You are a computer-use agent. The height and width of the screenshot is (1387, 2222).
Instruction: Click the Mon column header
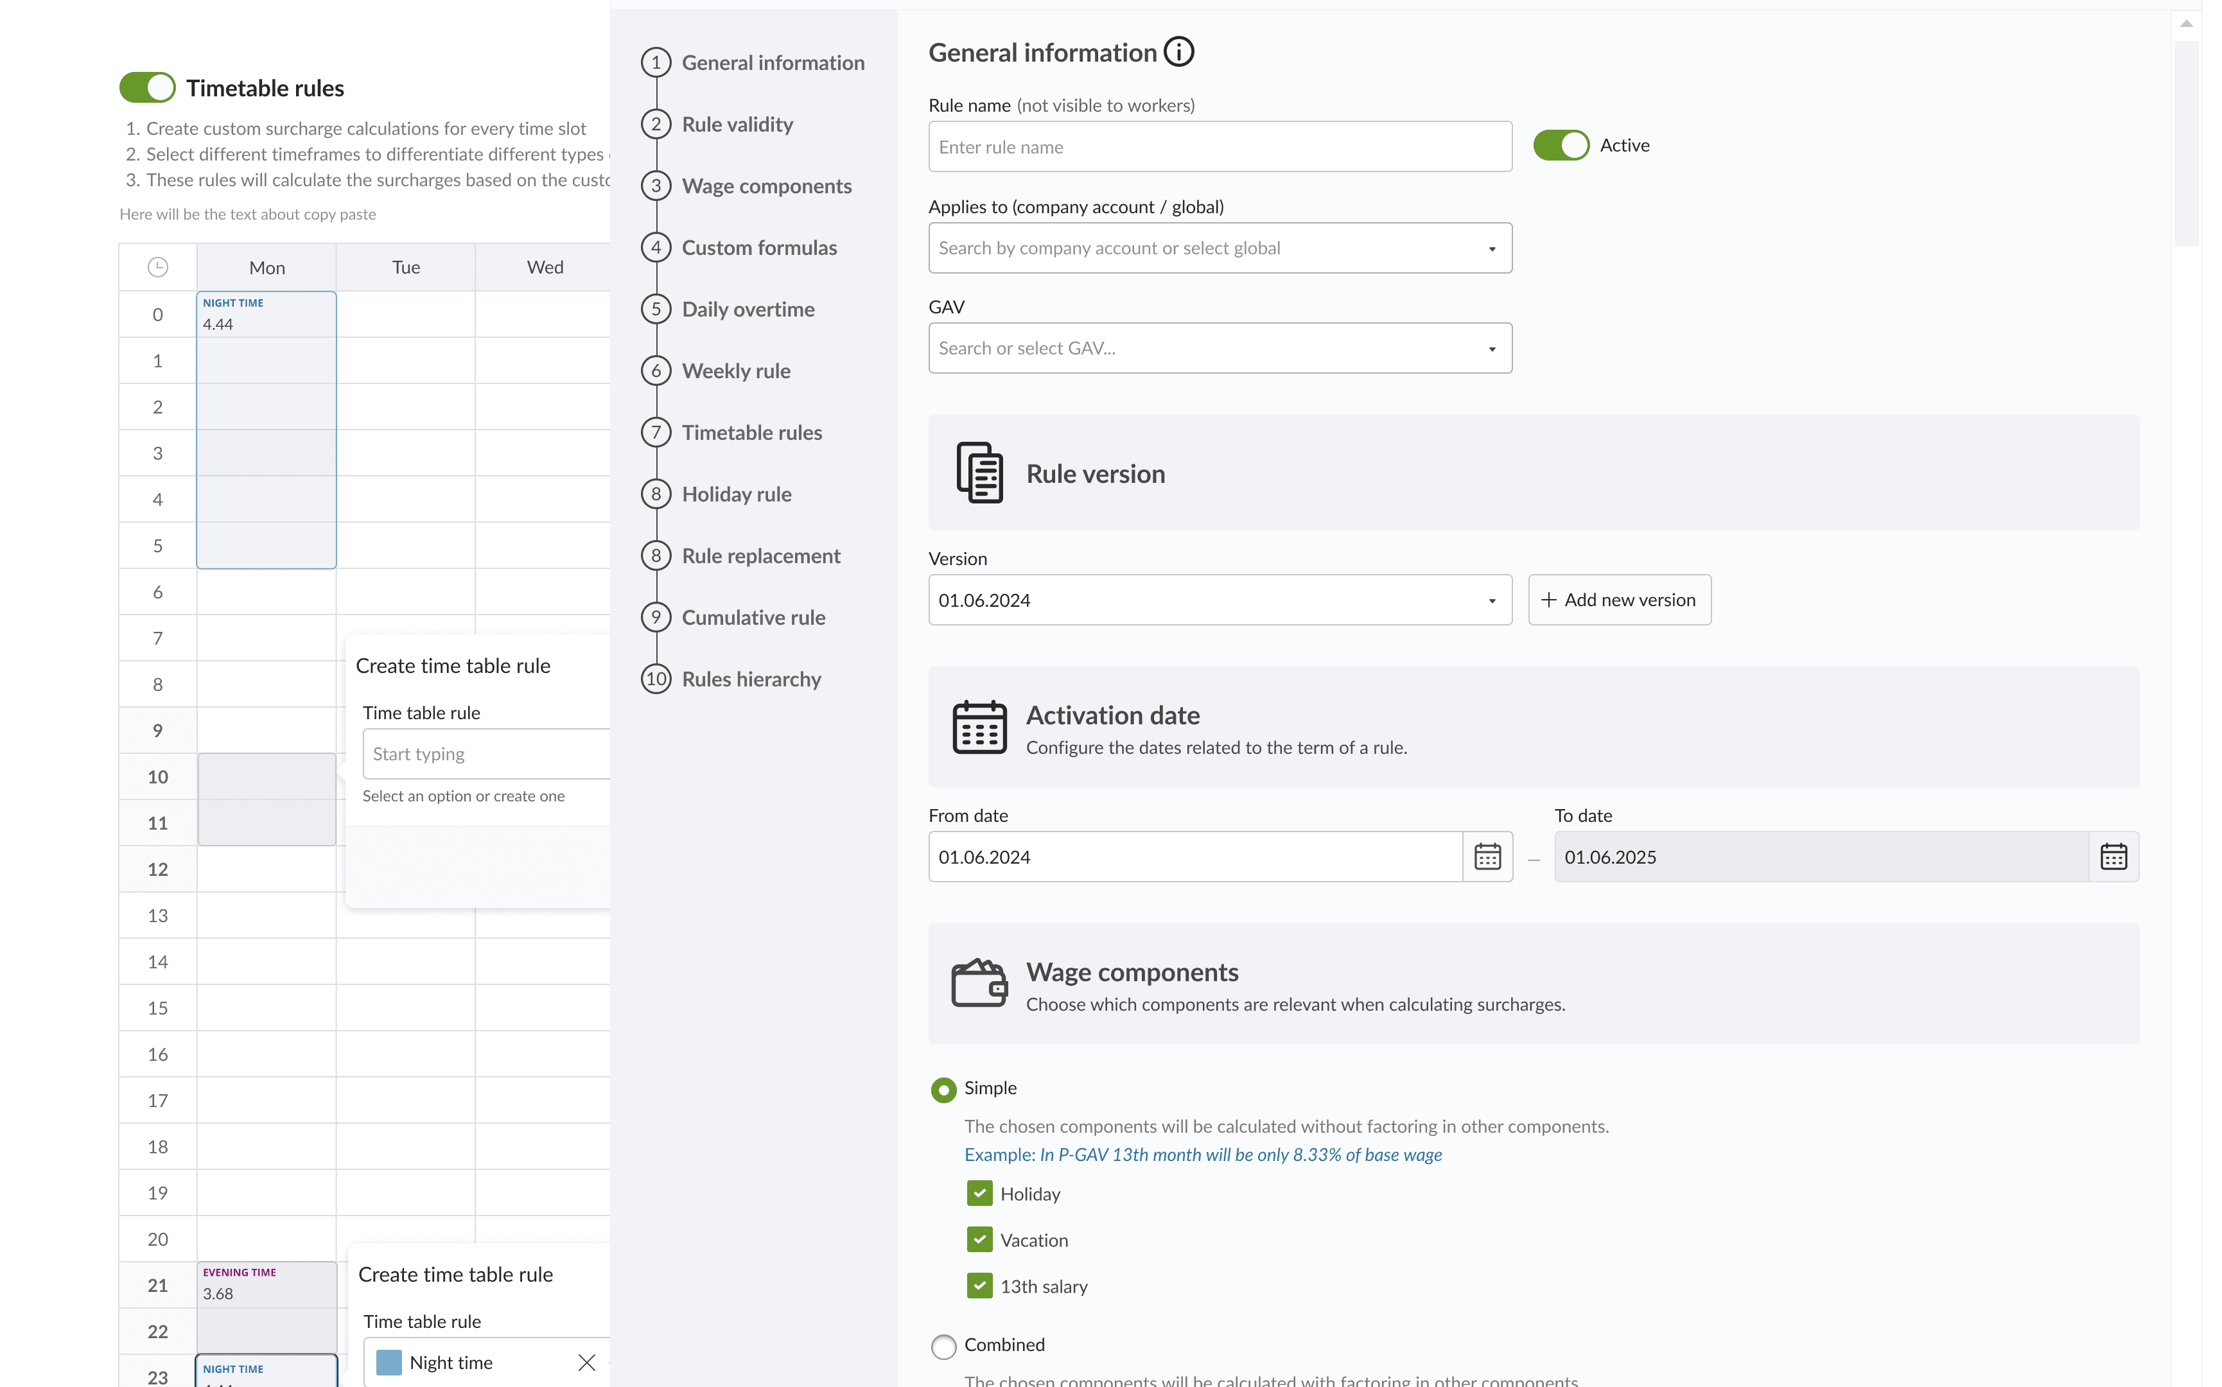(x=267, y=267)
